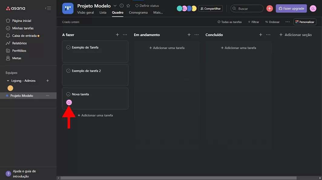Click Filtrar
Image resolution: width=322 pixels, height=180 pixels.
(x=253, y=22)
